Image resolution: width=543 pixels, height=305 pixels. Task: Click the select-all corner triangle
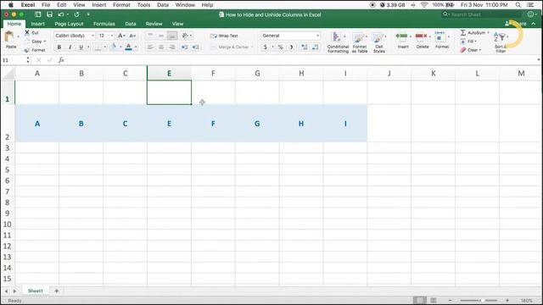pyautogui.click(x=8, y=74)
